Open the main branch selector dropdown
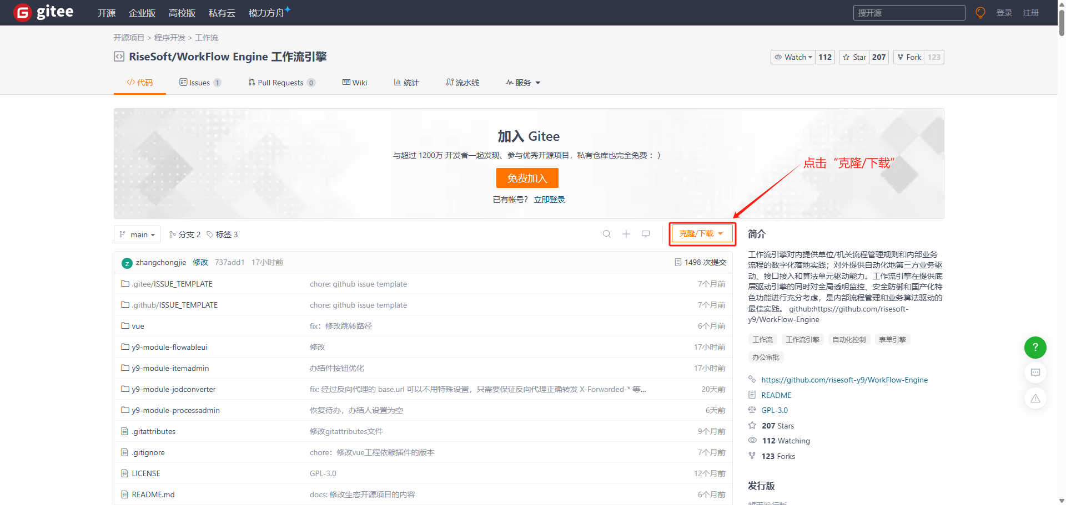Screen dimensions: 1066x505 click(137, 234)
